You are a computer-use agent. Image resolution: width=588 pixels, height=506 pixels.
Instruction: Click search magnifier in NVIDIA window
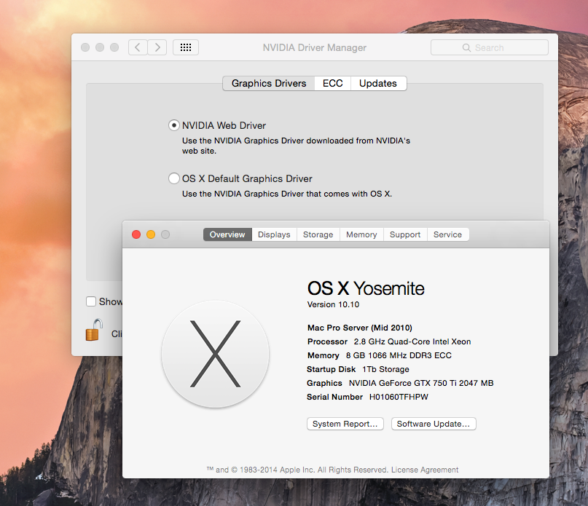tap(466, 47)
